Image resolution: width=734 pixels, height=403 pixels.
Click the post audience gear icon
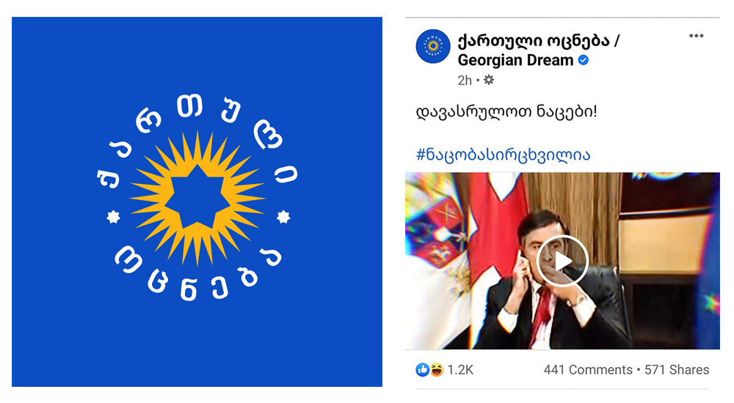tap(489, 80)
